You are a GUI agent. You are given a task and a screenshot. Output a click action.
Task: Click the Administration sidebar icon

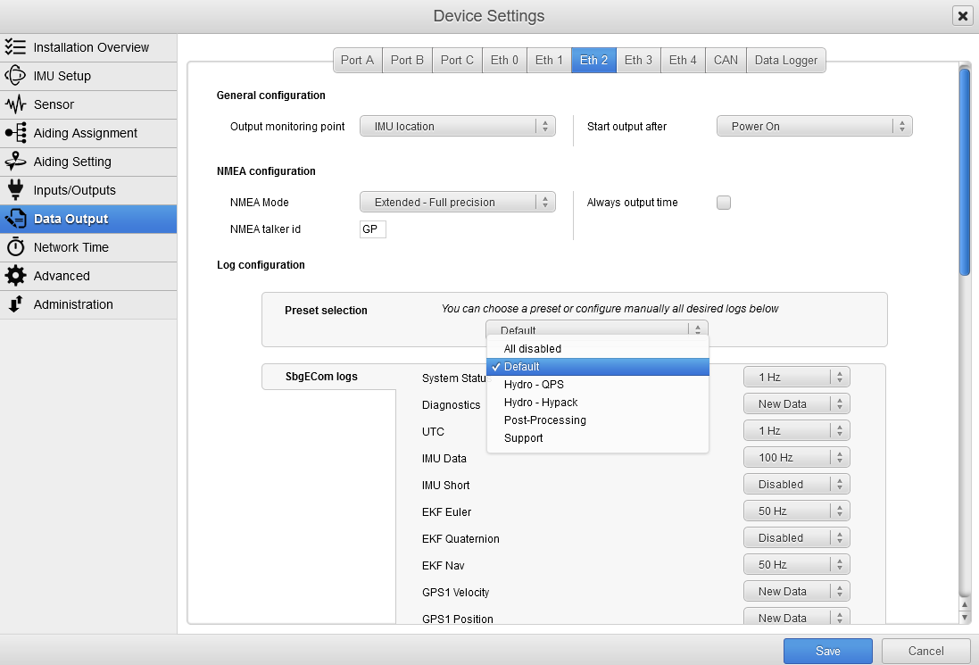pyautogui.click(x=15, y=304)
